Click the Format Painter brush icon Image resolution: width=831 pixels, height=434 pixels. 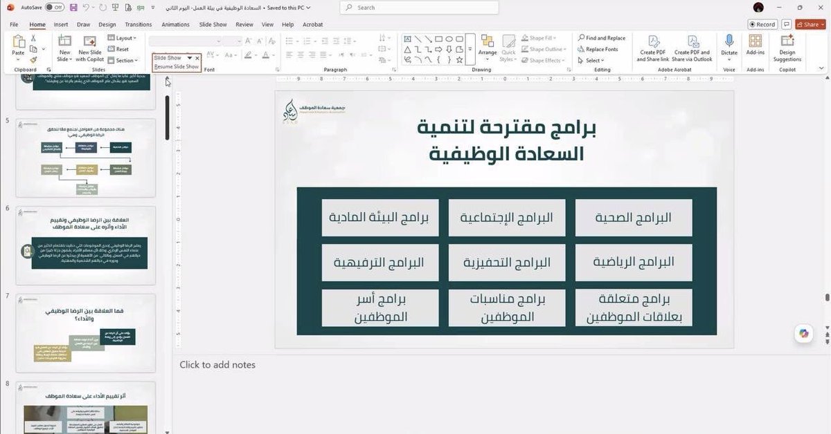(33, 59)
